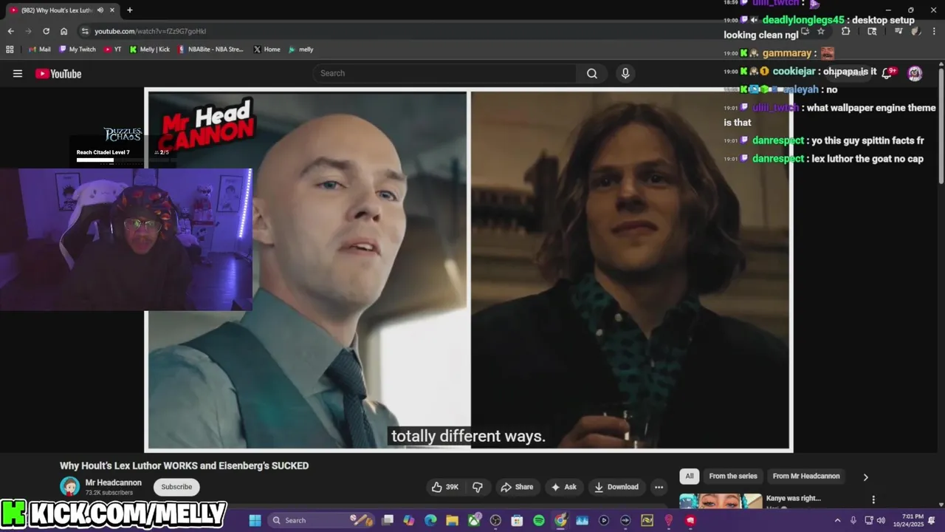Open the bookmarks apps grid icon

pos(10,50)
